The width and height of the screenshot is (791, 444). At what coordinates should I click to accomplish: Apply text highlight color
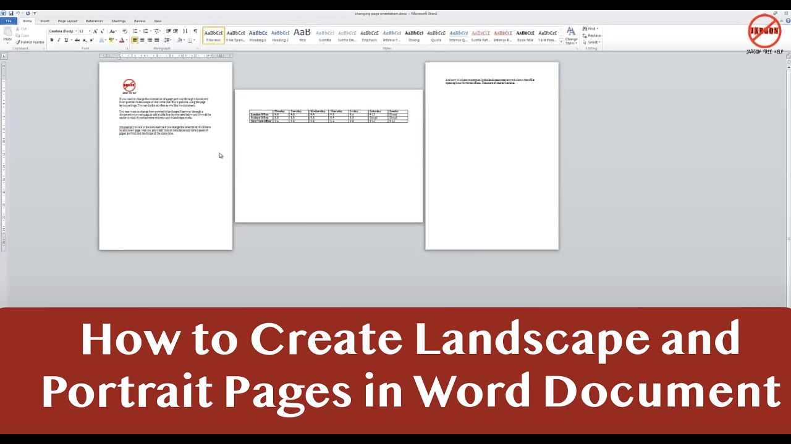(x=111, y=40)
